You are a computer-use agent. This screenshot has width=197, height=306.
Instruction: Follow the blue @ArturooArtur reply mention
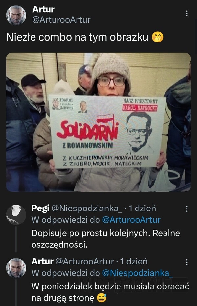click(x=131, y=220)
